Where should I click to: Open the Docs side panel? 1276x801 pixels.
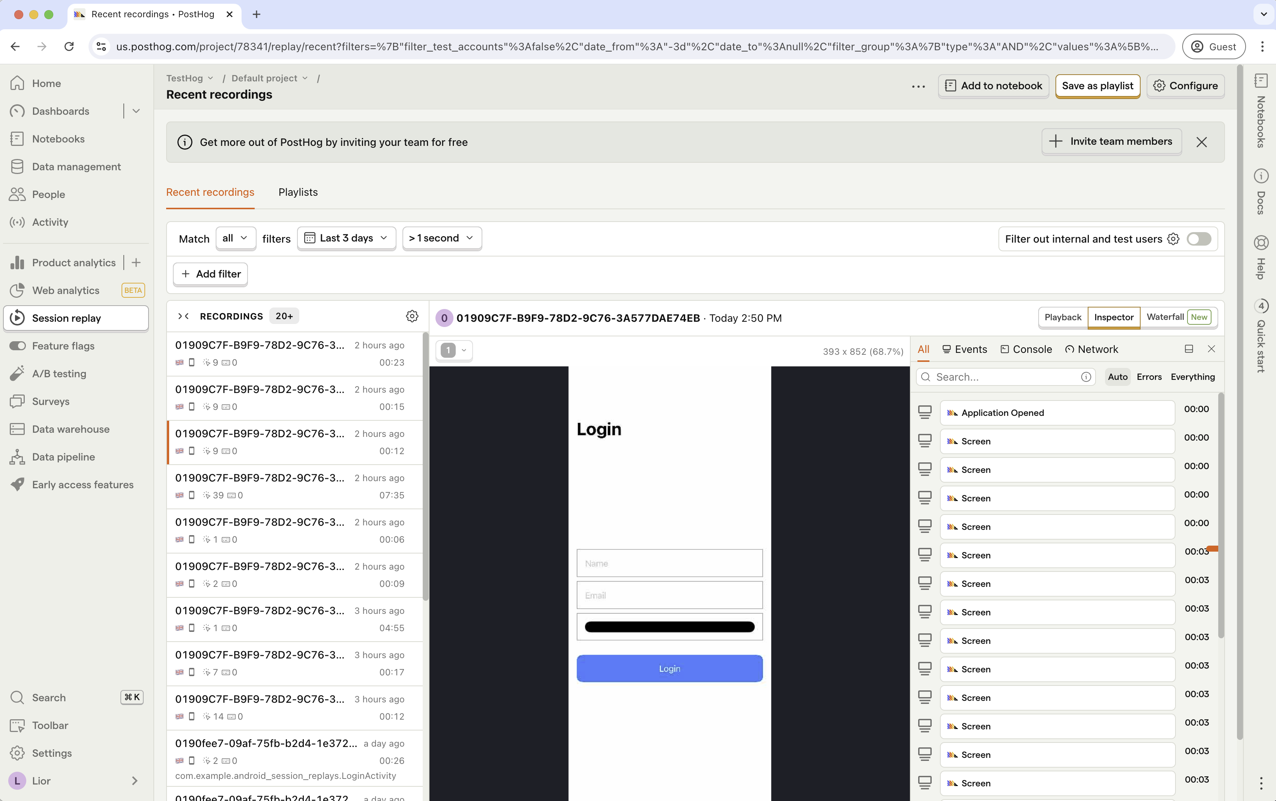(x=1261, y=192)
